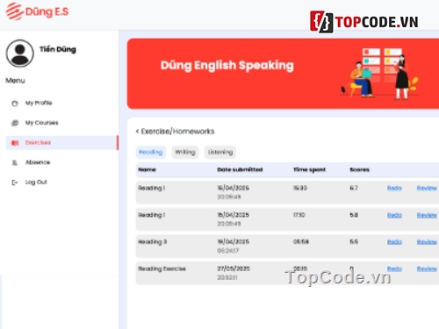The width and height of the screenshot is (439, 329).
Task: Click the Date submitted column header
Action: pos(240,169)
